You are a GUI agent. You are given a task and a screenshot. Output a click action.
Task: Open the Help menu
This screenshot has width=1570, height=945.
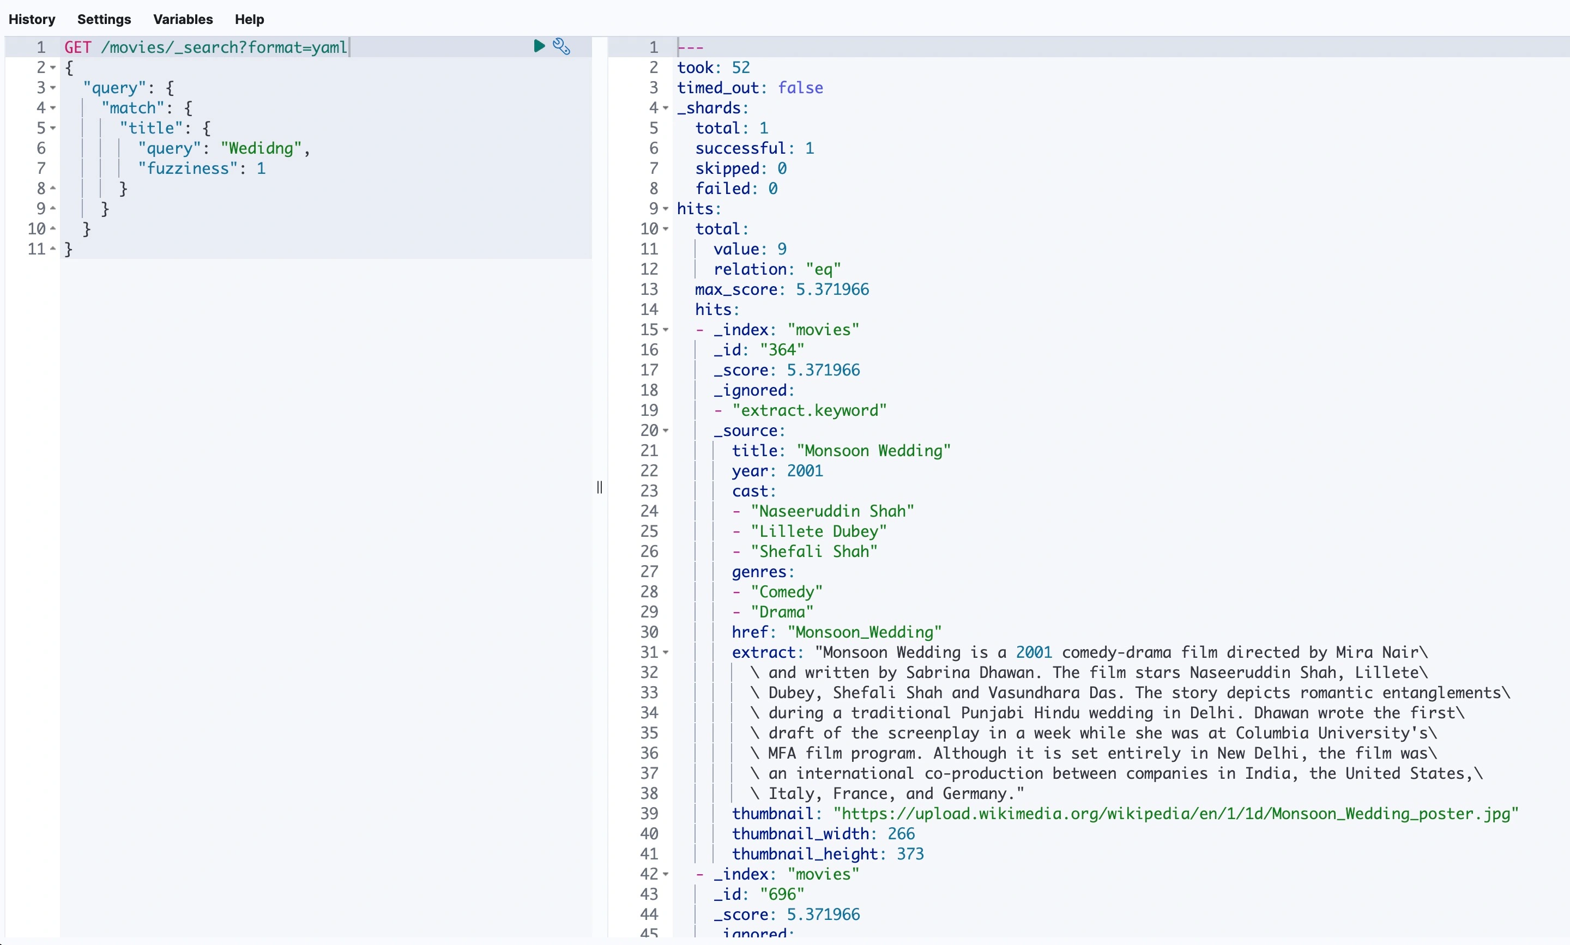pos(249,19)
